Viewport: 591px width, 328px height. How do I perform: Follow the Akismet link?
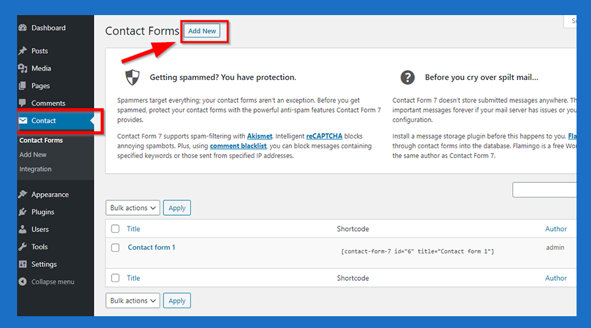pyautogui.click(x=260, y=136)
